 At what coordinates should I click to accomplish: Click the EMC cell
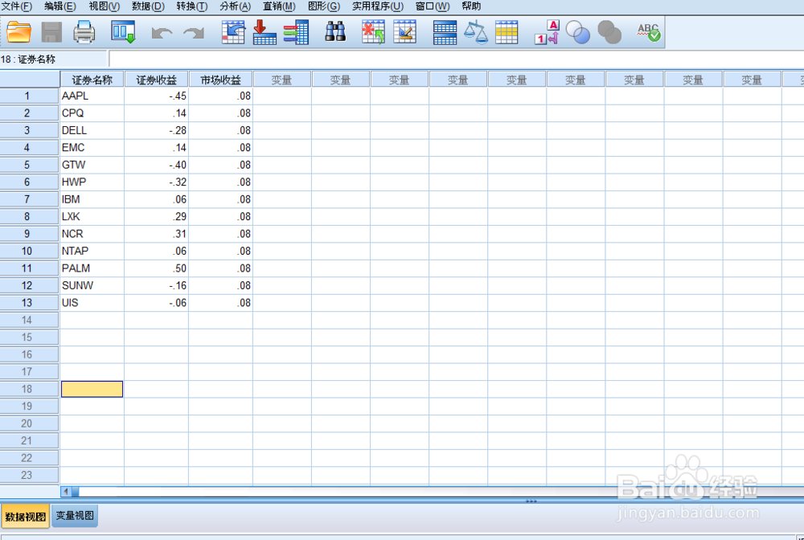point(92,148)
